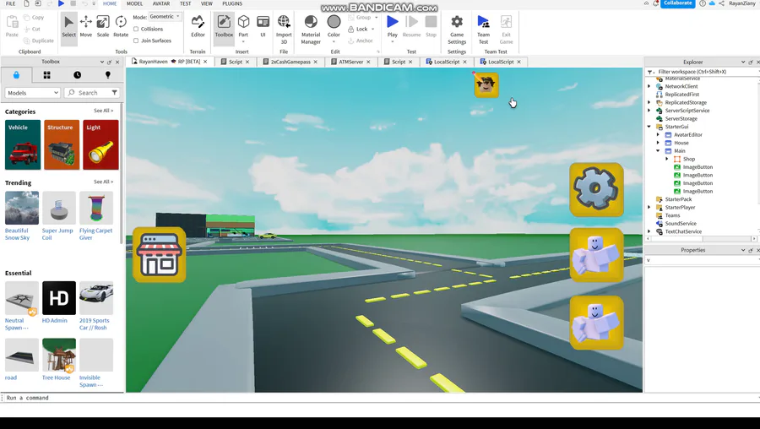Click the Run a command bar
The image size is (760, 429).
[378, 398]
